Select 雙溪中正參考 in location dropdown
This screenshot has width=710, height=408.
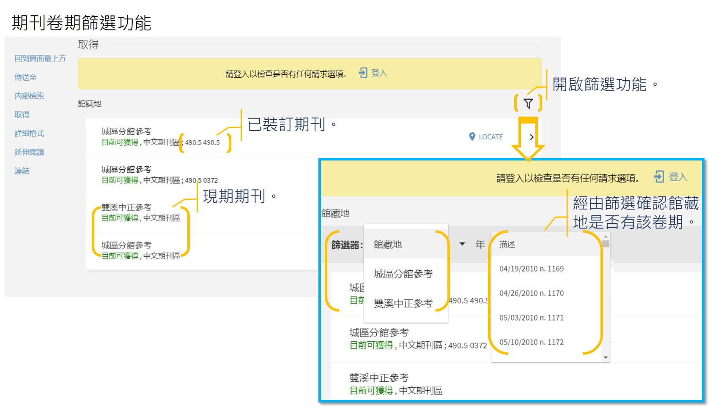403,303
